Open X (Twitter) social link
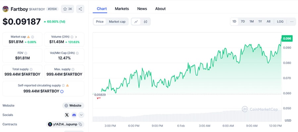Screen dimensions: 298x132 pyautogui.click(x=67, y=115)
